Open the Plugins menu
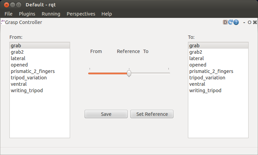 (x=27, y=14)
